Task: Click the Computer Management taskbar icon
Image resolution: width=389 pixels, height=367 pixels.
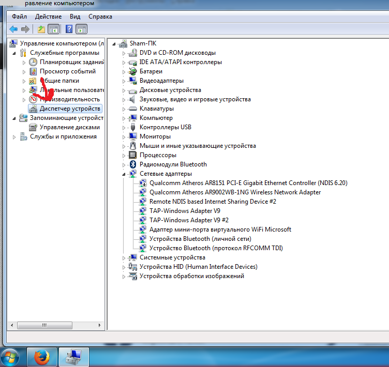Action: 74,357
